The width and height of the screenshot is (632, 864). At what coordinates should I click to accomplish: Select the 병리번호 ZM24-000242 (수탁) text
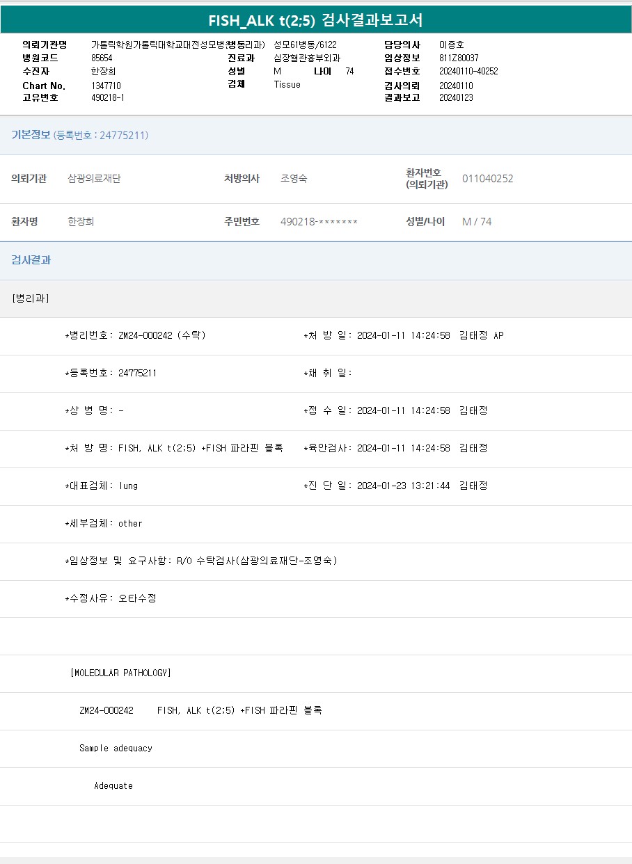(161, 336)
